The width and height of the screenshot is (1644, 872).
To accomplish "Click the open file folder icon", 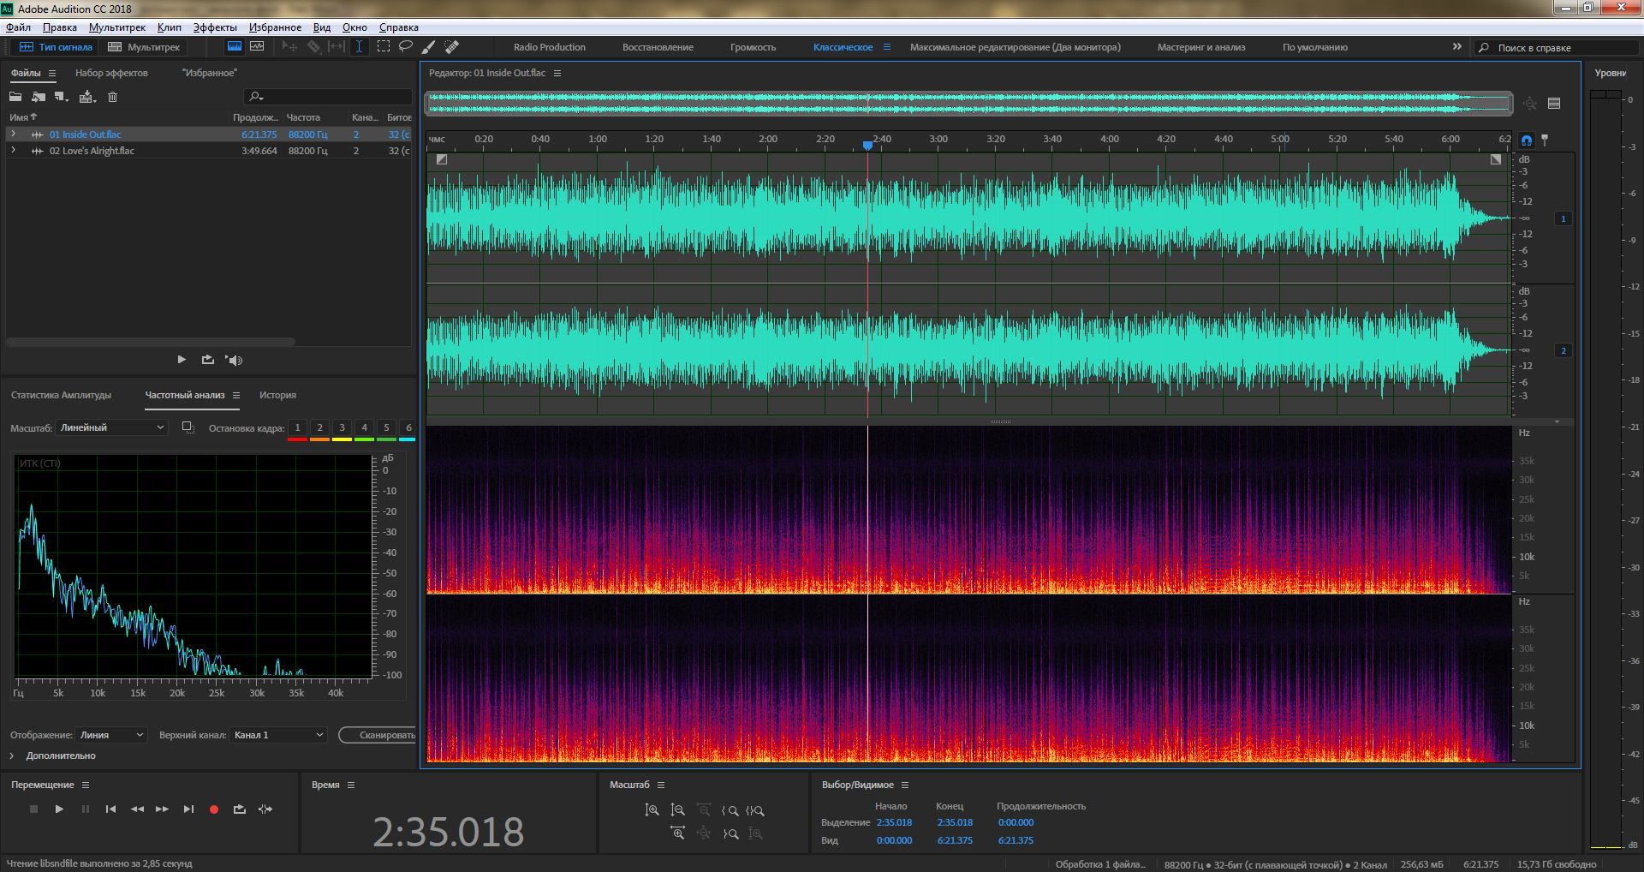I will pos(15,97).
